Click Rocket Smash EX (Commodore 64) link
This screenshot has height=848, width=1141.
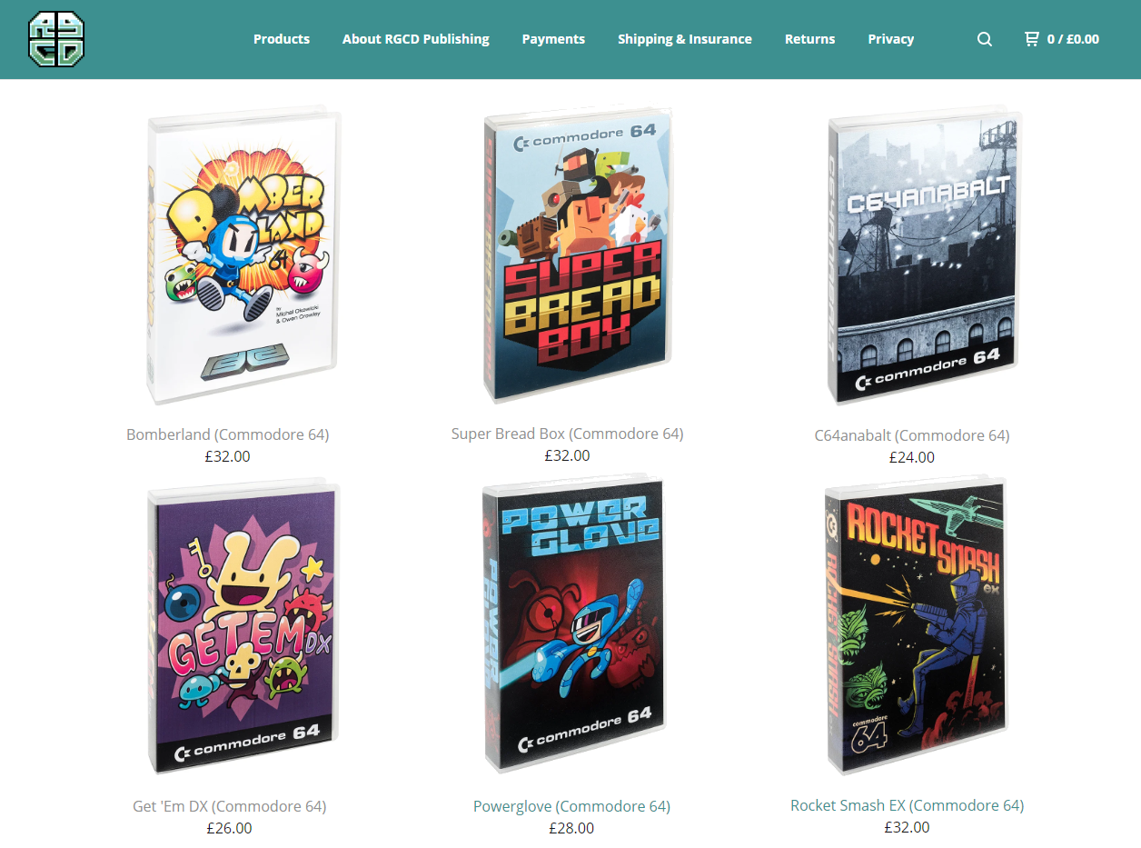pyautogui.click(x=908, y=805)
